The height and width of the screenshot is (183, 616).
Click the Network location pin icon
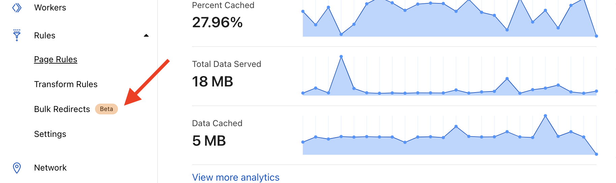[17, 168]
